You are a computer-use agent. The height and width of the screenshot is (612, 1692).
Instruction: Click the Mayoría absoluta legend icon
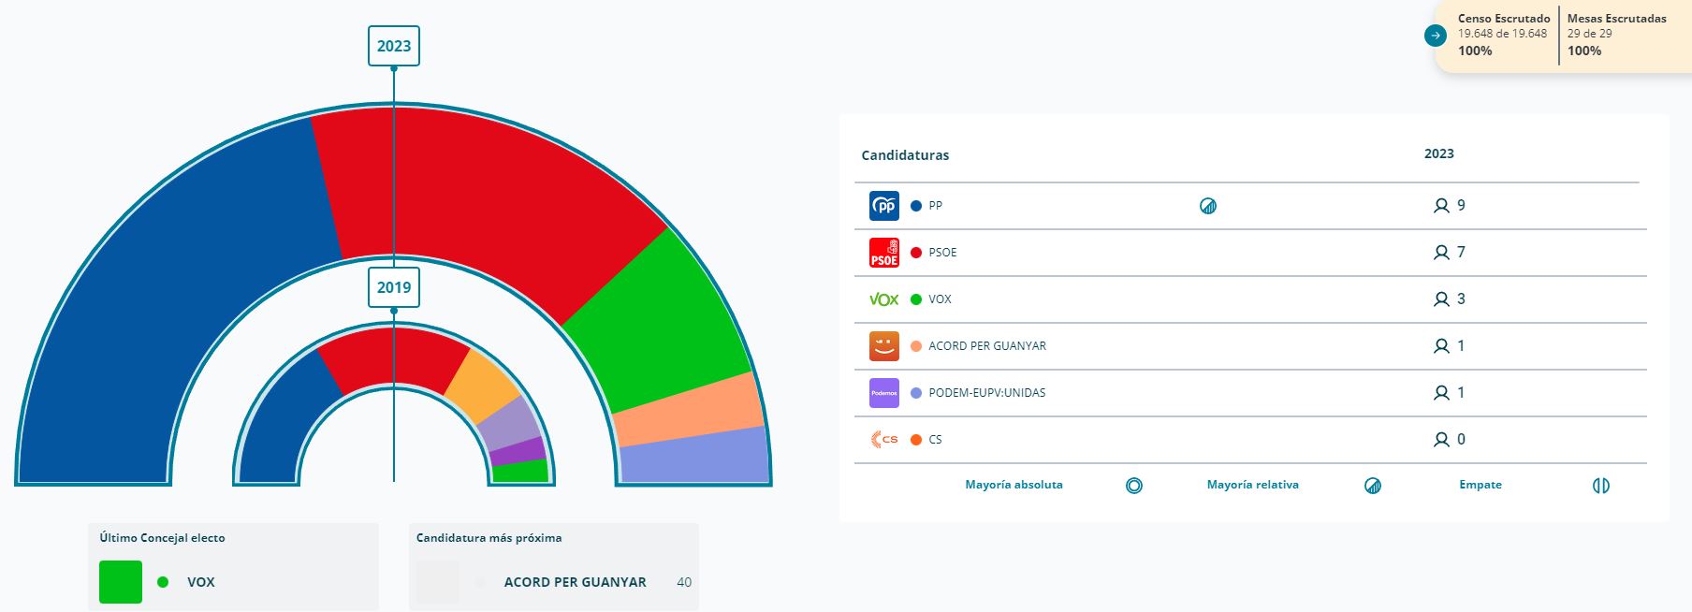coord(1134,486)
